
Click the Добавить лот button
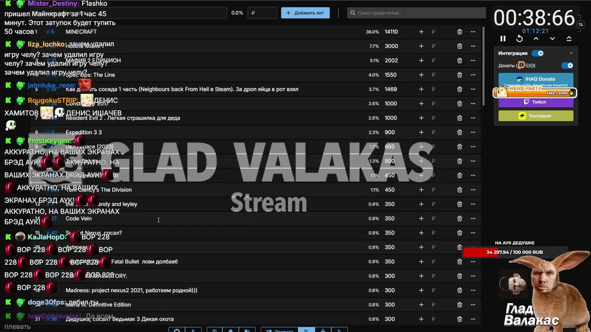tap(305, 13)
